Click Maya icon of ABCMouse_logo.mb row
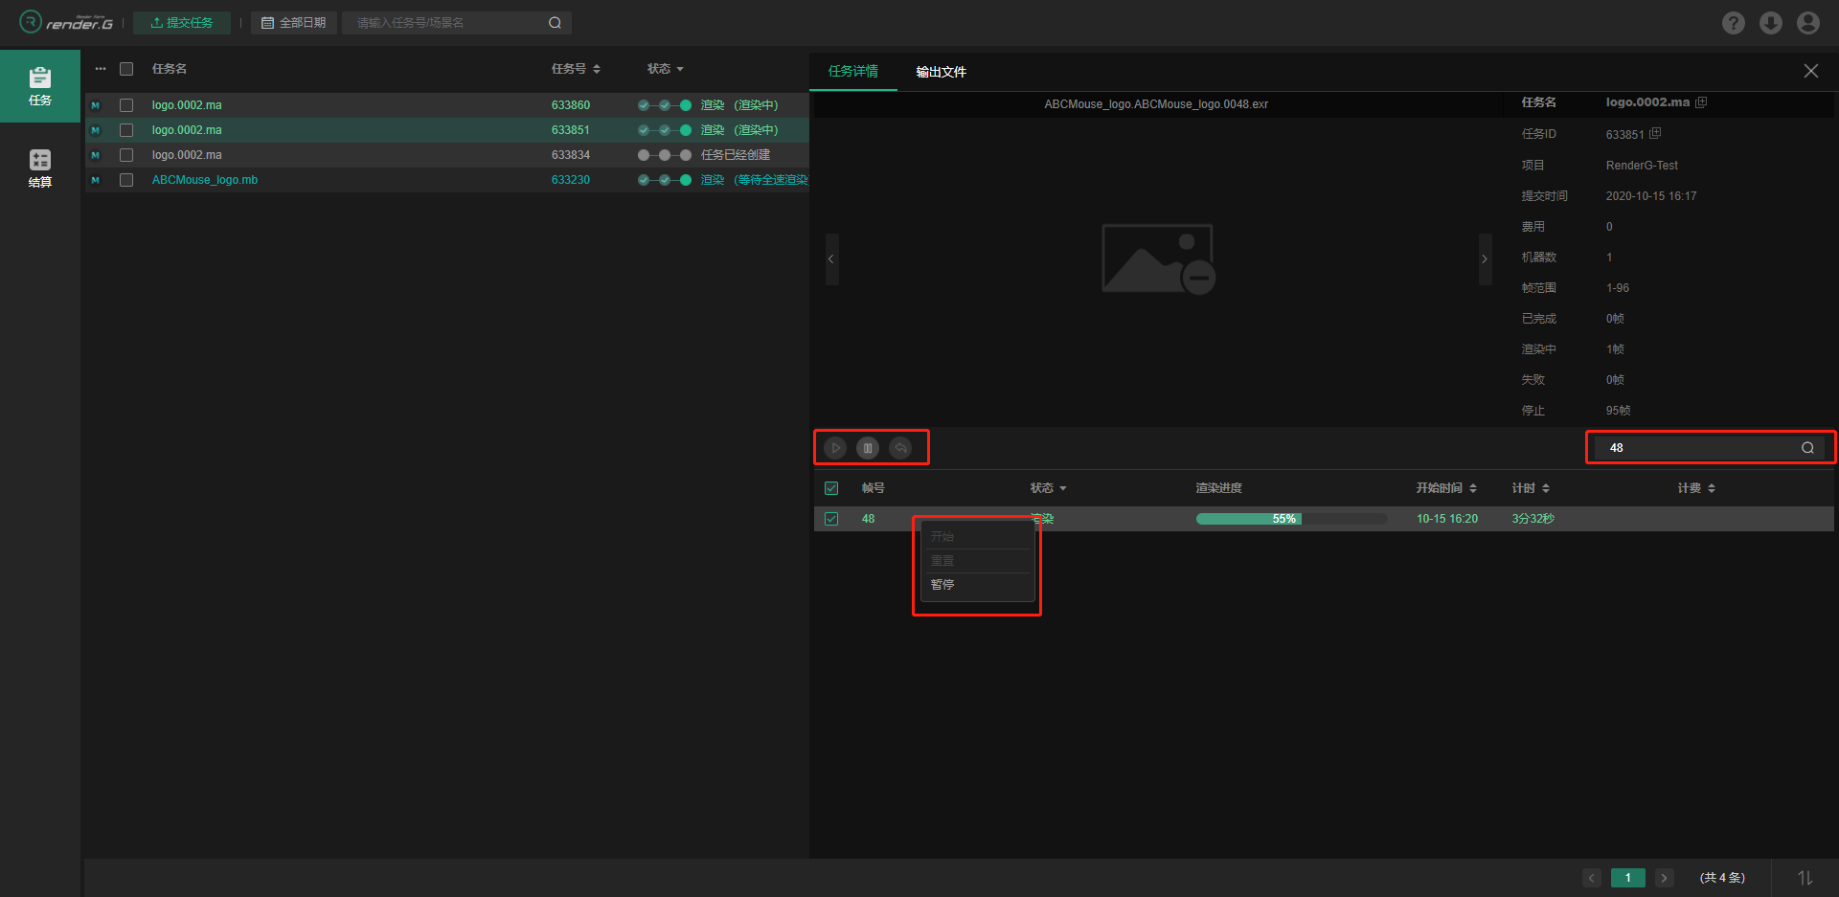This screenshot has height=897, width=1839. pos(95,180)
